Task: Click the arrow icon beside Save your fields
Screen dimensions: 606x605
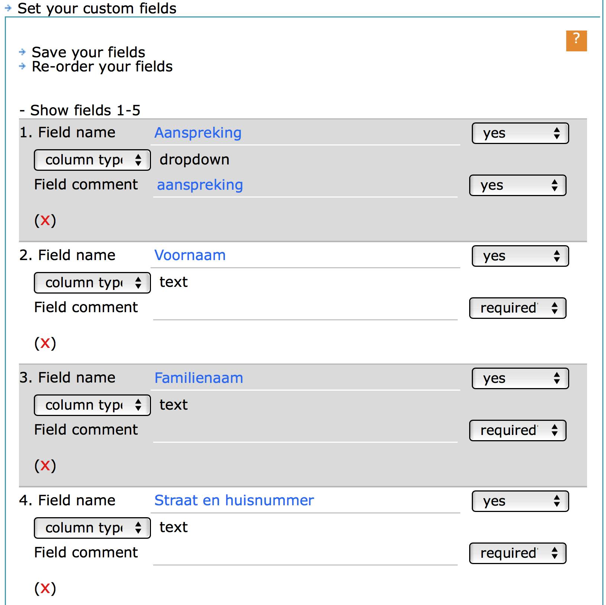Action: click(x=22, y=52)
